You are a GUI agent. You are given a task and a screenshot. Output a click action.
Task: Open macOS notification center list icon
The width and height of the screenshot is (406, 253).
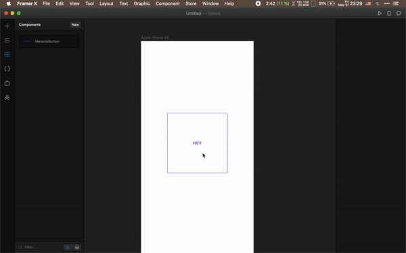[x=396, y=3]
